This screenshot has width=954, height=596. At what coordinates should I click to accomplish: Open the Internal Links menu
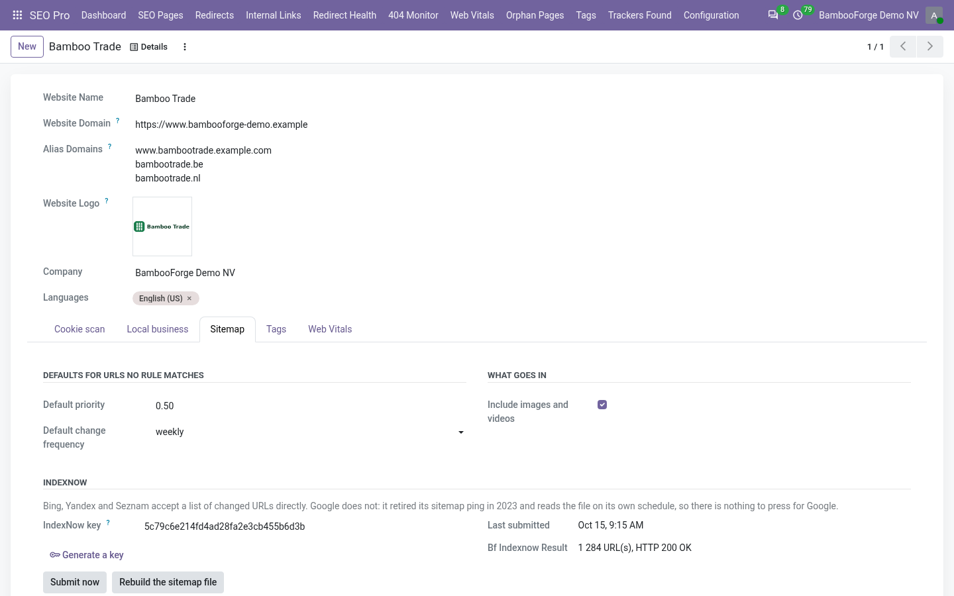click(274, 15)
